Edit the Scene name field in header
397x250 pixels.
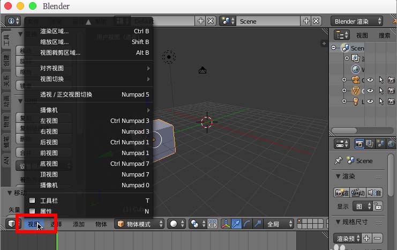point(268,21)
